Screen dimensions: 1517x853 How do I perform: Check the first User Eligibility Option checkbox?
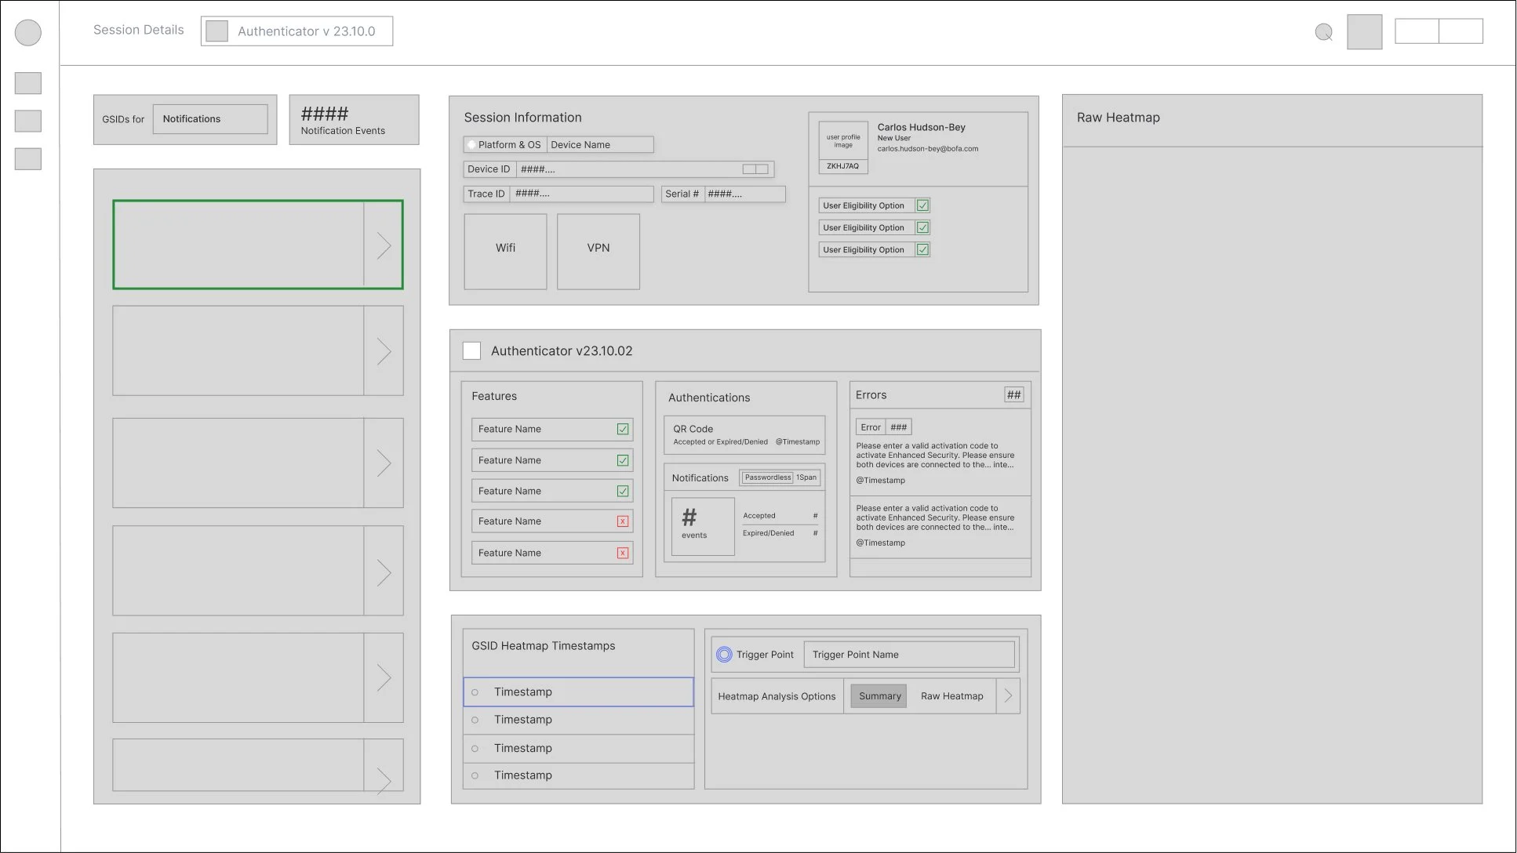[x=922, y=205]
